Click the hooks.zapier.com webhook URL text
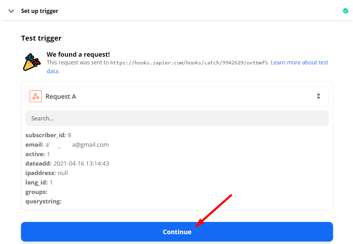353x244 pixels. pyautogui.click(x=189, y=63)
